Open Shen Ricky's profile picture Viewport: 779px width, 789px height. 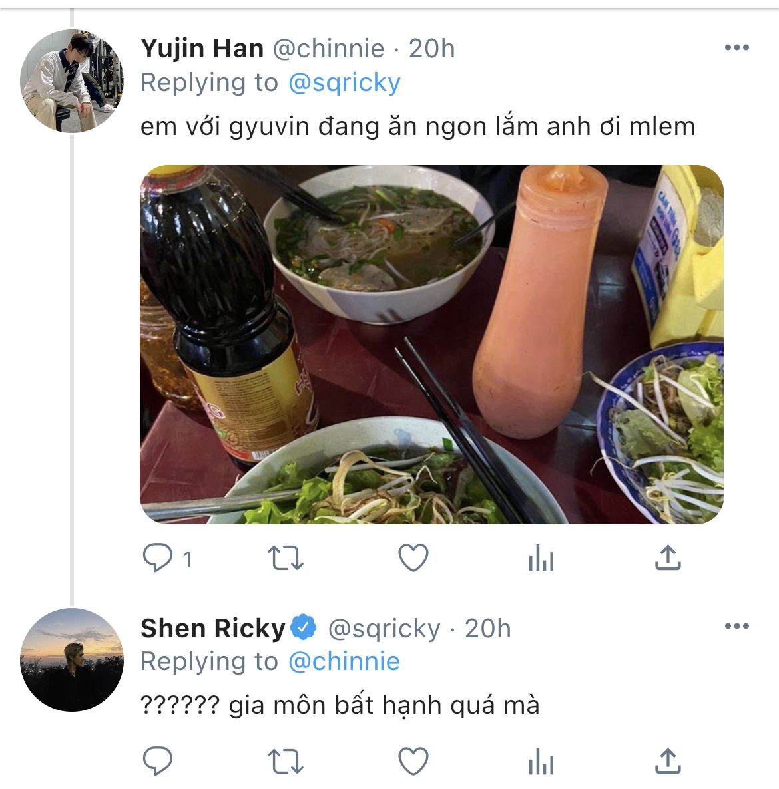(72, 660)
